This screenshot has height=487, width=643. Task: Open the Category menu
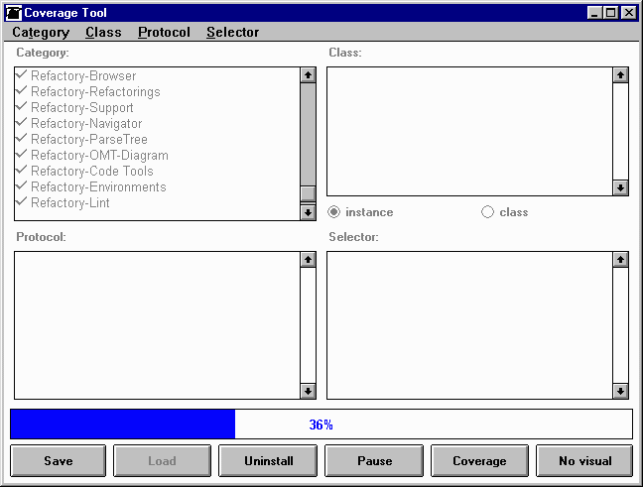pos(41,32)
